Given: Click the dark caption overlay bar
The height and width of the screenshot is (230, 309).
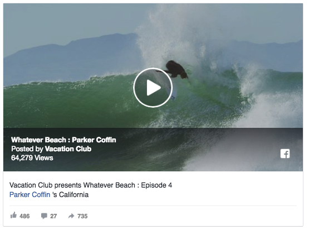Looking at the screenshot, I should [153, 150].
